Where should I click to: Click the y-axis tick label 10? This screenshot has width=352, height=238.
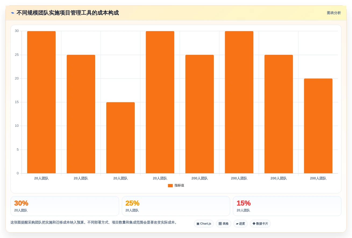coord(17,126)
